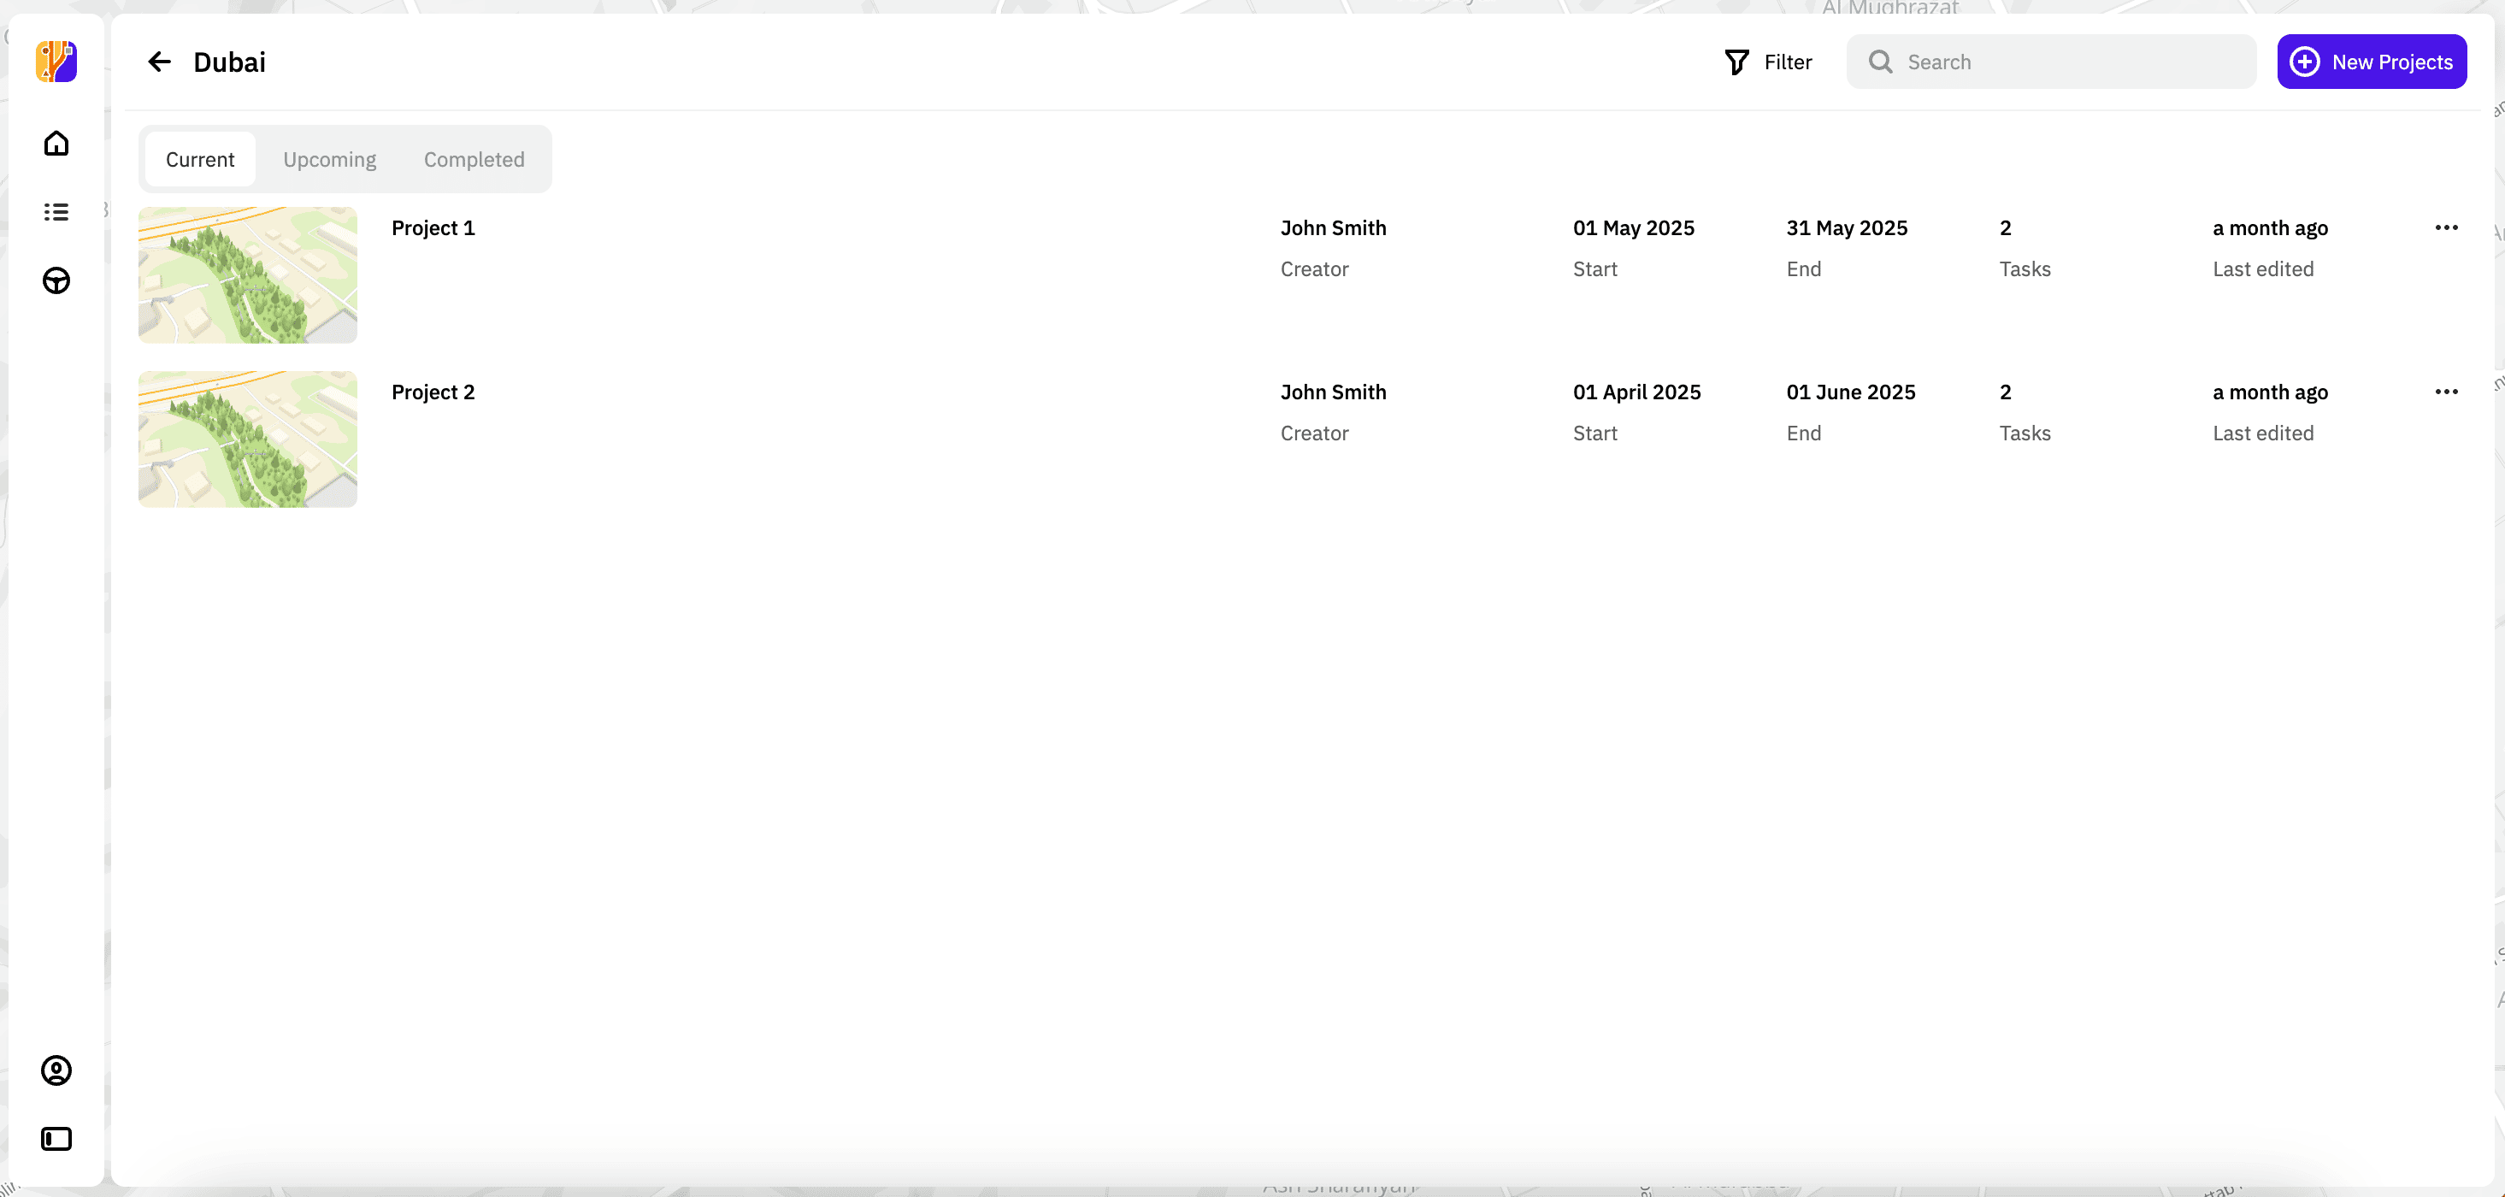Viewport: 2505px width, 1197px height.
Task: Expand Project 2 options via three dots
Action: tap(2447, 391)
